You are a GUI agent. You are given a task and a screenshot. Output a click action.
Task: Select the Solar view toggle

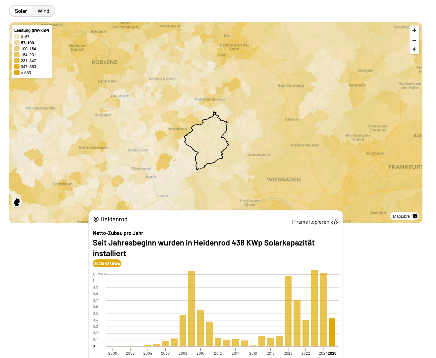[21, 11]
